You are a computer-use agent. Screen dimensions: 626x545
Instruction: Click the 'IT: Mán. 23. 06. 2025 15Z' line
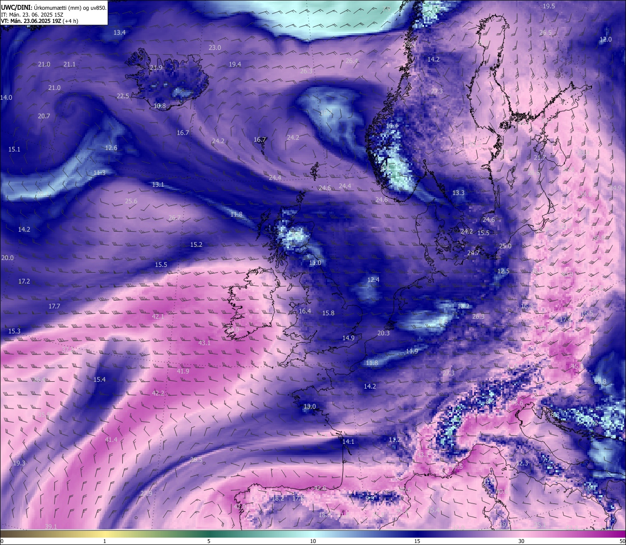click(x=33, y=15)
